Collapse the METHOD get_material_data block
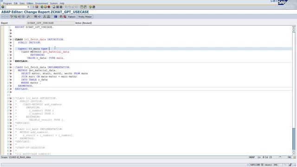This screenshot has height=167, width=297. click(13, 71)
